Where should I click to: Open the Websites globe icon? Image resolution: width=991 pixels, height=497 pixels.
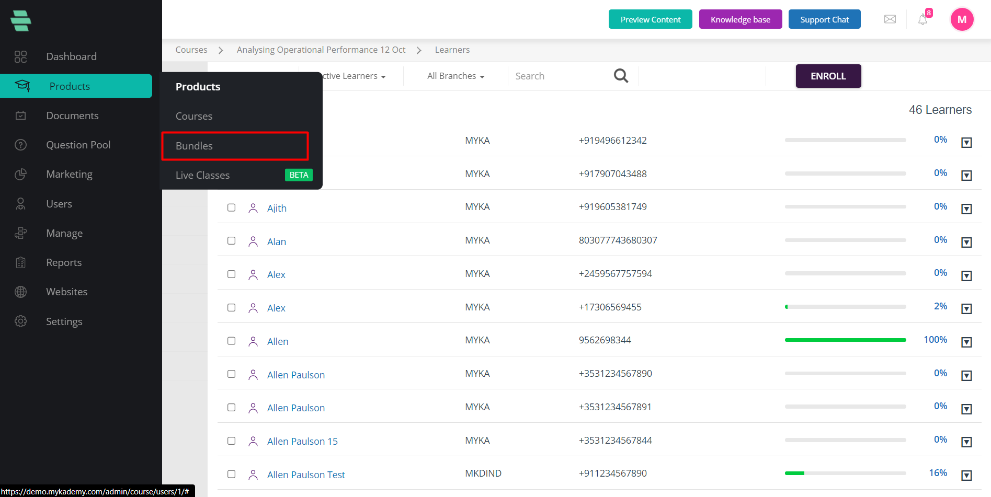(x=20, y=291)
